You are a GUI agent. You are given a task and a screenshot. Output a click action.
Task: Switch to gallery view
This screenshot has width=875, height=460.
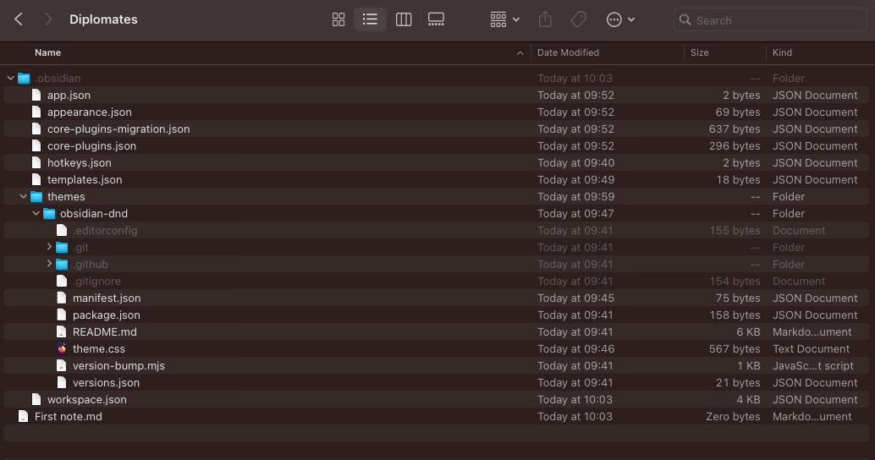click(436, 19)
